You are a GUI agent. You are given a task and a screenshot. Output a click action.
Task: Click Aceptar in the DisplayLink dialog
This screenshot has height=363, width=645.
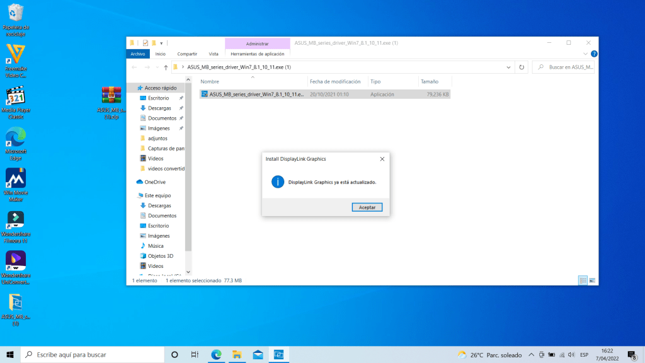click(x=367, y=207)
